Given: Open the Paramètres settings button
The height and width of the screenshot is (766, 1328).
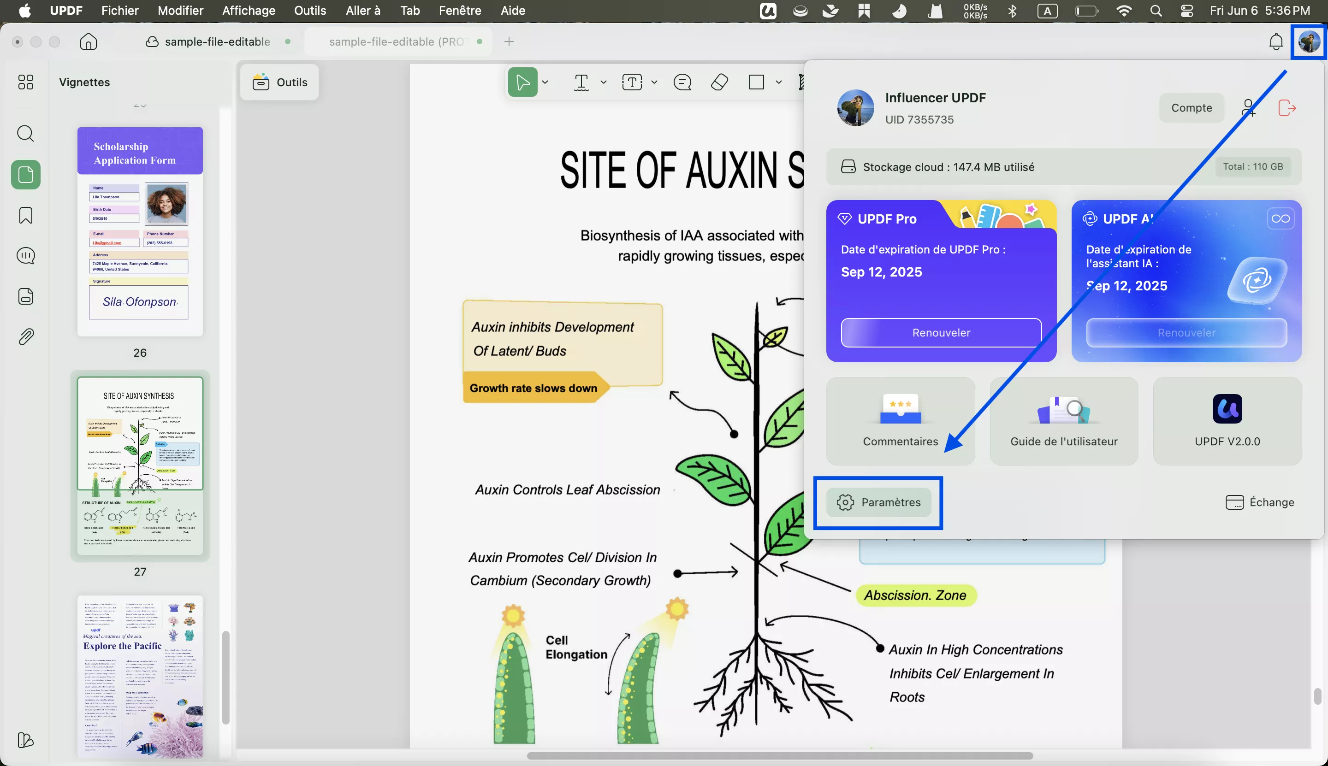Looking at the screenshot, I should tap(878, 502).
